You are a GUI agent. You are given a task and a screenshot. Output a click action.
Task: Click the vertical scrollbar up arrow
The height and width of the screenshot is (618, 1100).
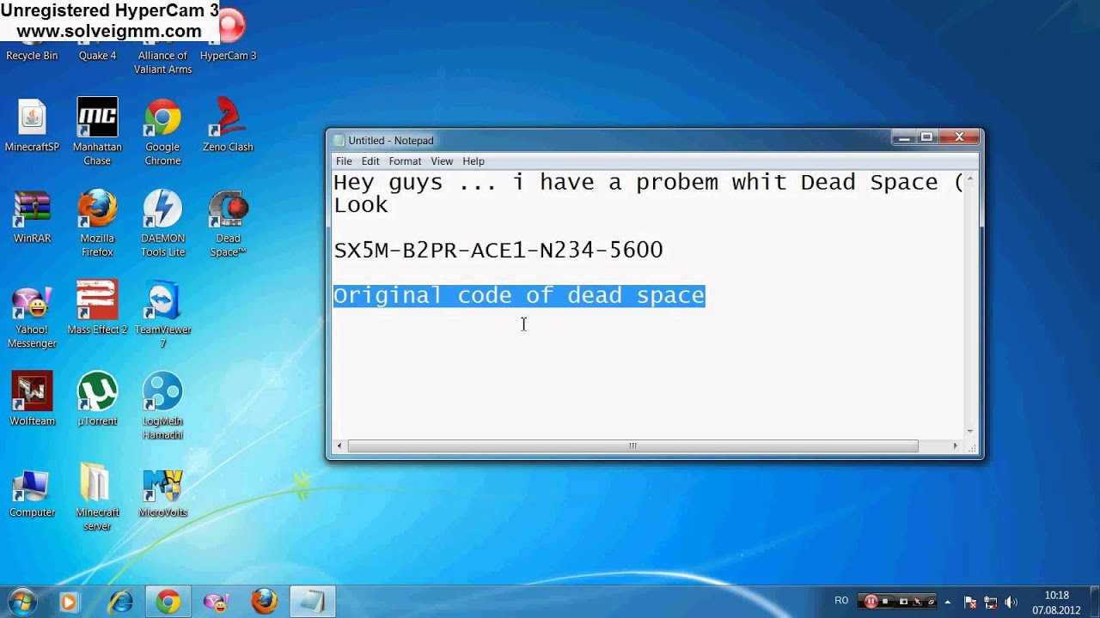[970, 179]
